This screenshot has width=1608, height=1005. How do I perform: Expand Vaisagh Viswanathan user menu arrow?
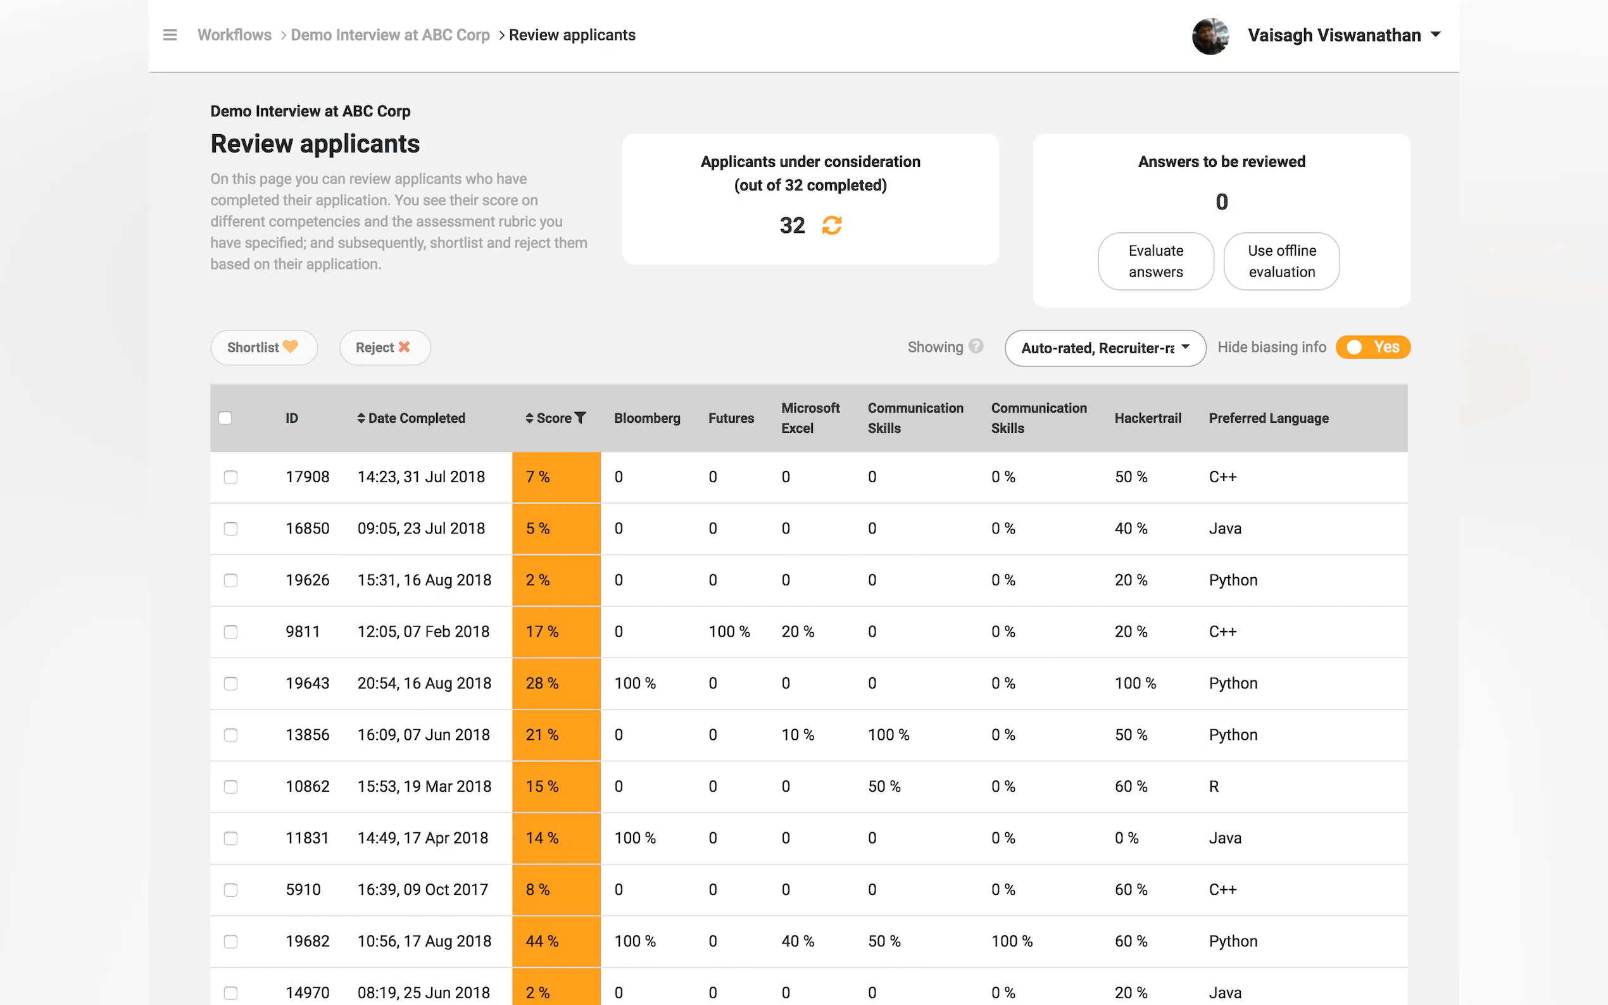click(1435, 35)
